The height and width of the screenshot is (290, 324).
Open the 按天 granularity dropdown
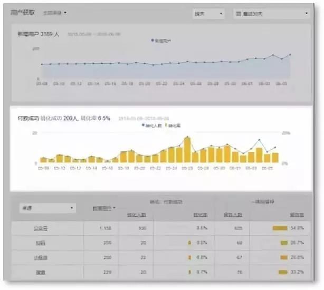click(208, 14)
